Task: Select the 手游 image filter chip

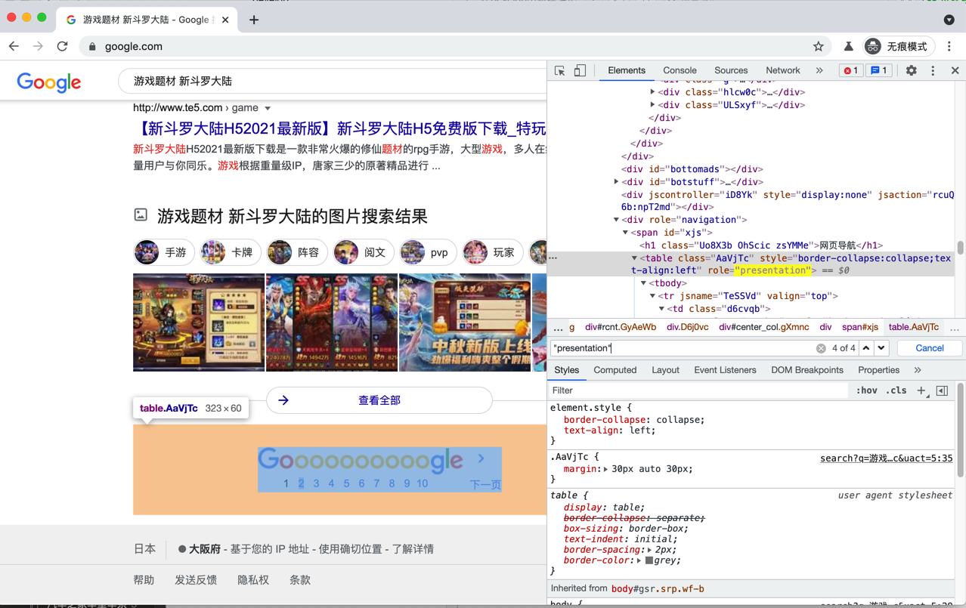Action: [164, 252]
